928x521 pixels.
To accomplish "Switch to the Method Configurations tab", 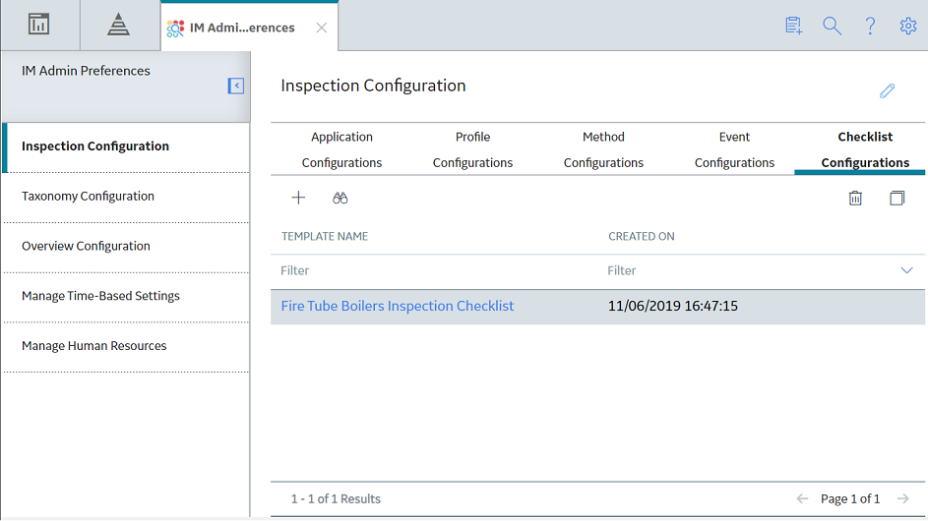I will tap(603, 149).
